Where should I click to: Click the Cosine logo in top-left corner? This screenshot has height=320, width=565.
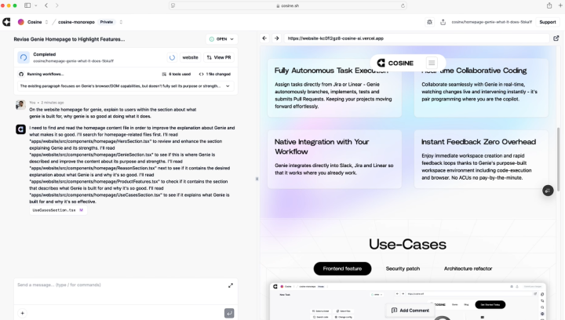point(6,22)
